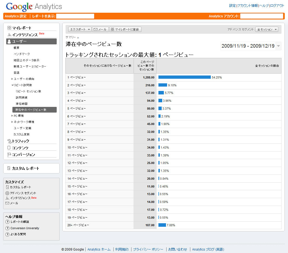Click document icon beside カスタム レポート under カスタマイズ
The image size is (288, 253).
pyautogui.click(x=7, y=187)
